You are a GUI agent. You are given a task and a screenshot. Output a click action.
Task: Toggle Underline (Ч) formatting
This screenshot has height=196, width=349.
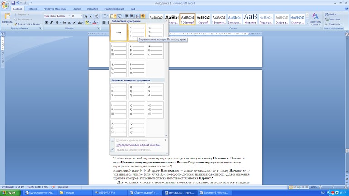(57, 23)
